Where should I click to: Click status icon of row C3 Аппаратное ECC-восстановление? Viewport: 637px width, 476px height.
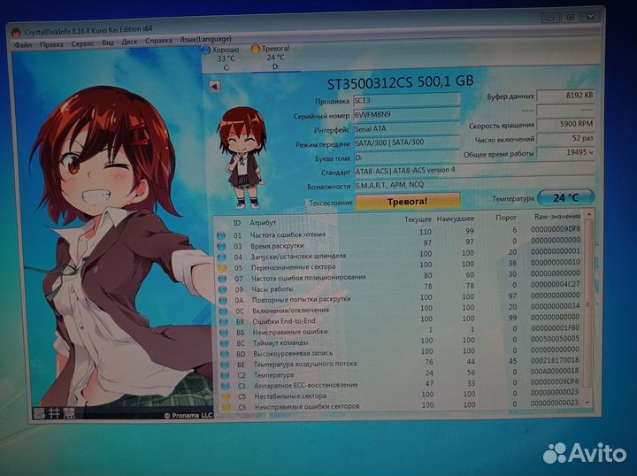[x=226, y=387]
